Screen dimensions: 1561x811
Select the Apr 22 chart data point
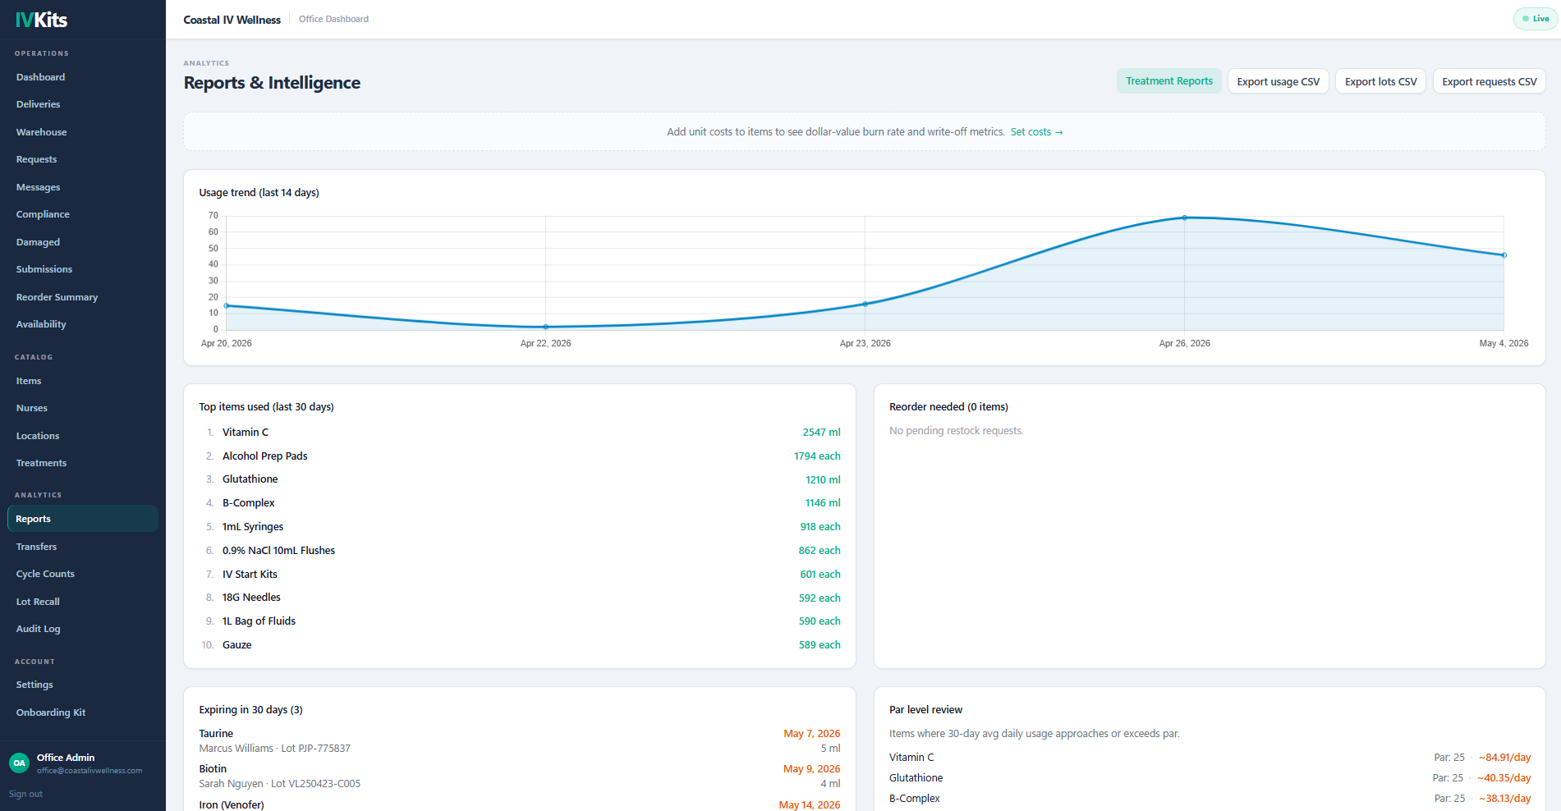click(x=546, y=327)
